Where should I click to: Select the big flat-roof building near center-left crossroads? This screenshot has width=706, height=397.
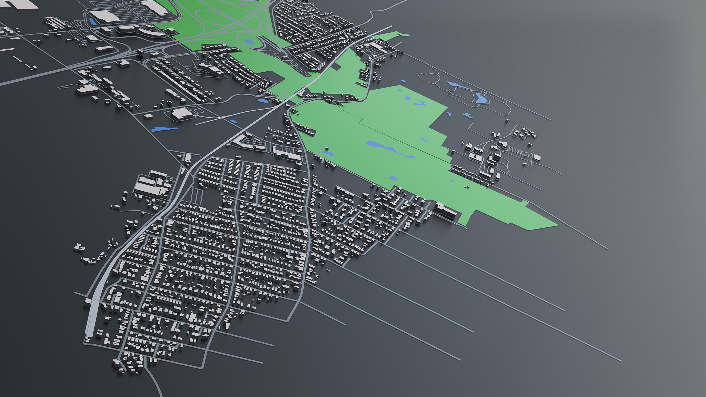(x=182, y=113)
